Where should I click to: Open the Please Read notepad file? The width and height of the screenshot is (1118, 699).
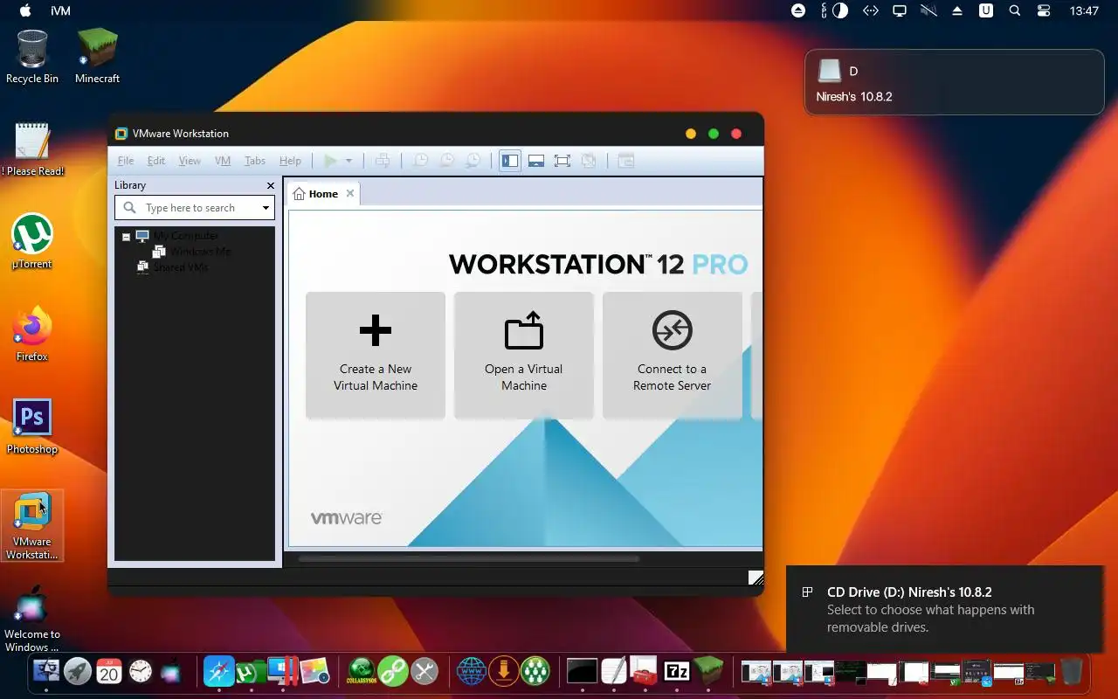(x=32, y=149)
